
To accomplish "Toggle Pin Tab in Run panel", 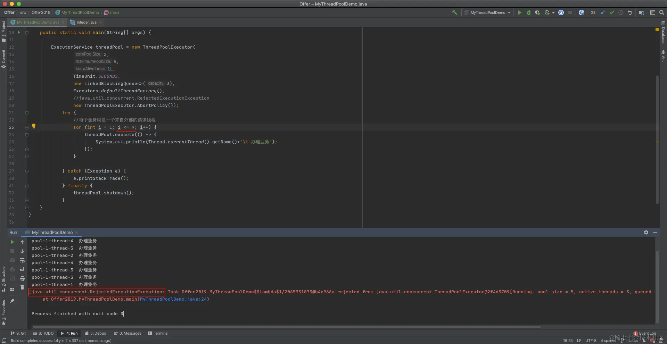I will 12,301.
